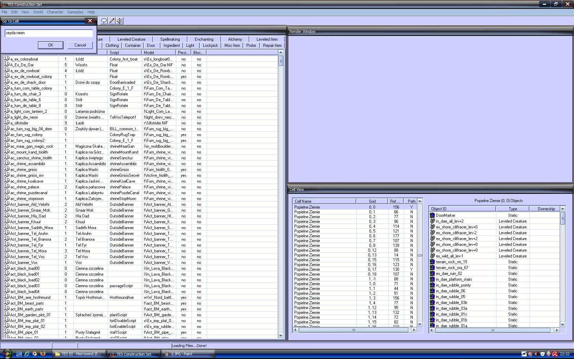Click the TES Construction Set title bar icon
574x359 pixels.
[x=3, y=4]
